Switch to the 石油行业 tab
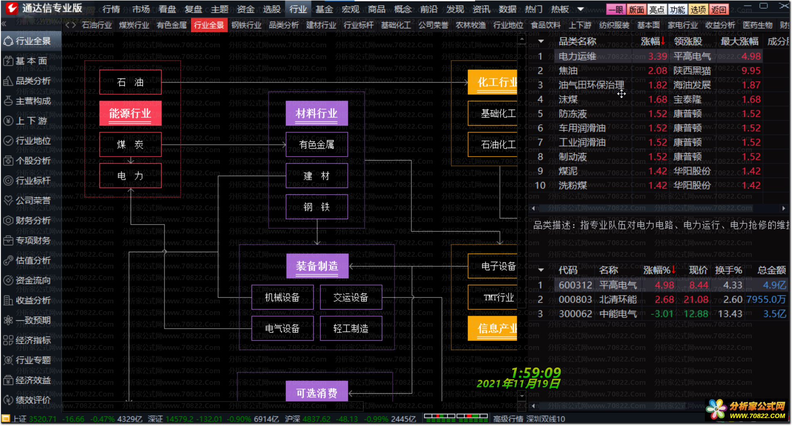 [97, 25]
